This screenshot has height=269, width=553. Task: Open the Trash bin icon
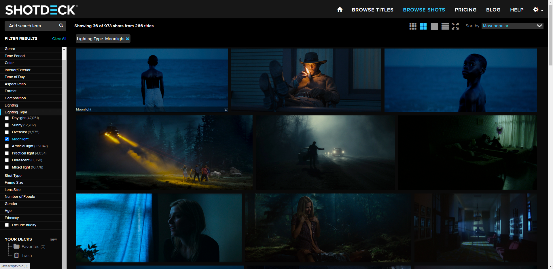pos(16,255)
